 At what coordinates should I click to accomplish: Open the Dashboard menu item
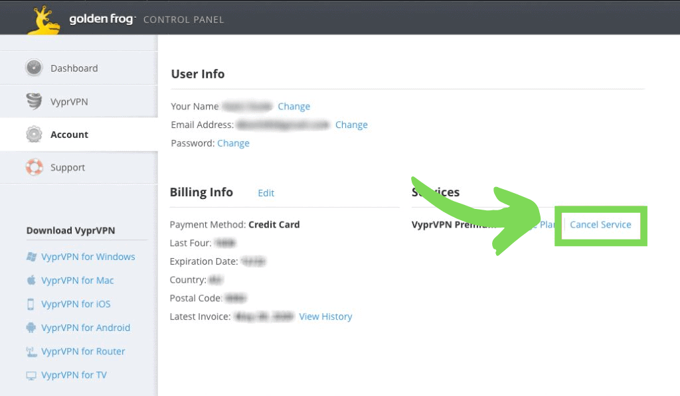(x=79, y=68)
